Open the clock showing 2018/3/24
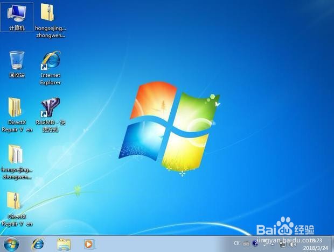The height and width of the screenshot is (252, 334). point(315,244)
